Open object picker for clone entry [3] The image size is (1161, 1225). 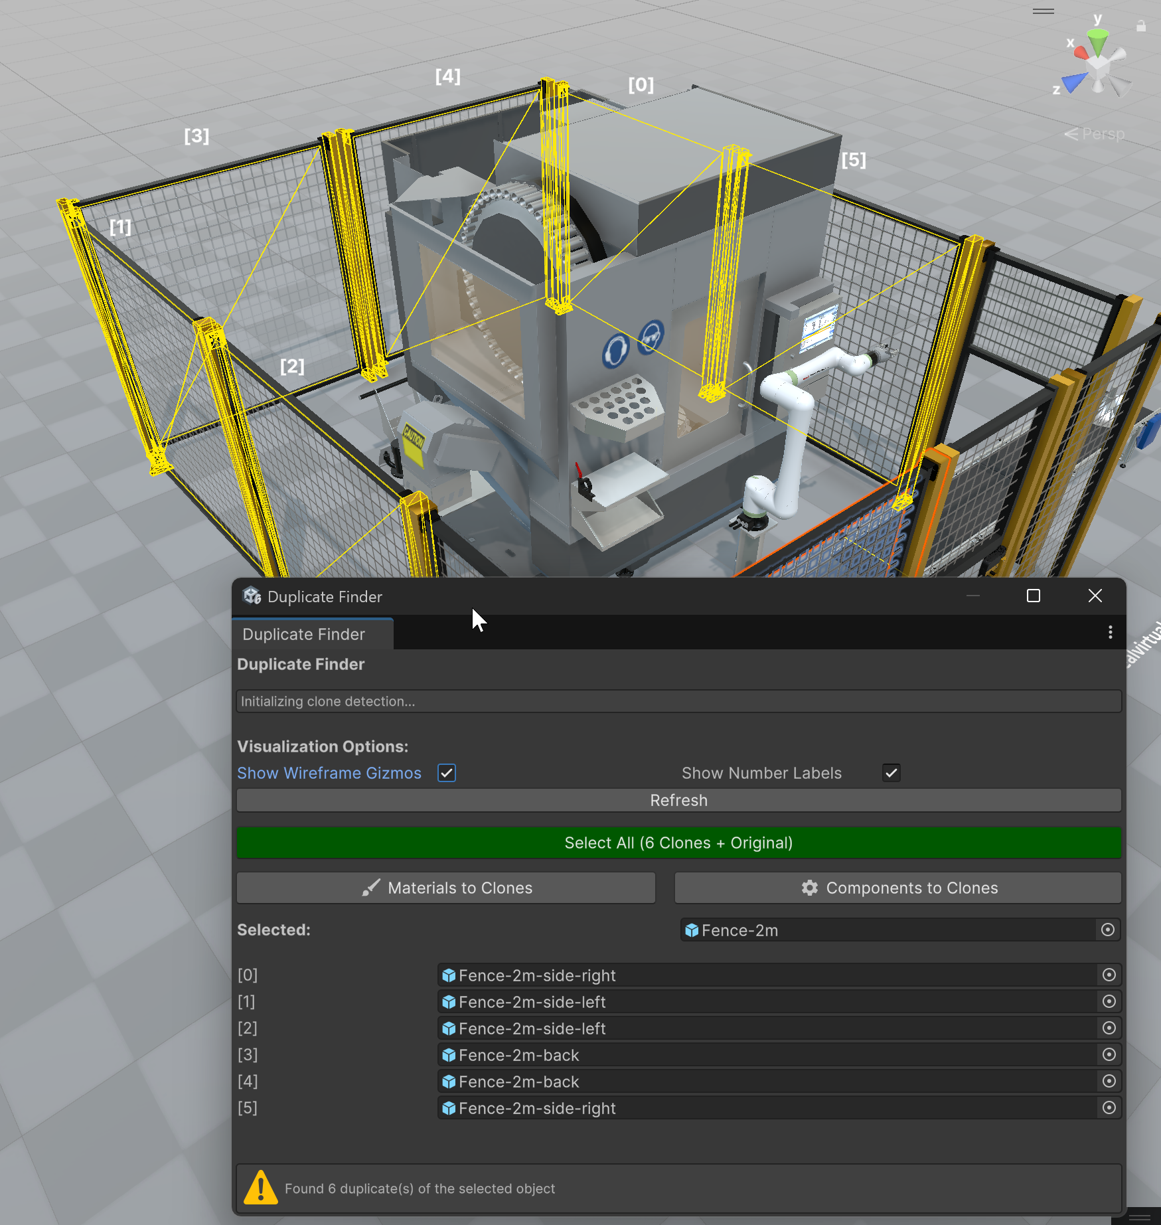[x=1109, y=1055]
